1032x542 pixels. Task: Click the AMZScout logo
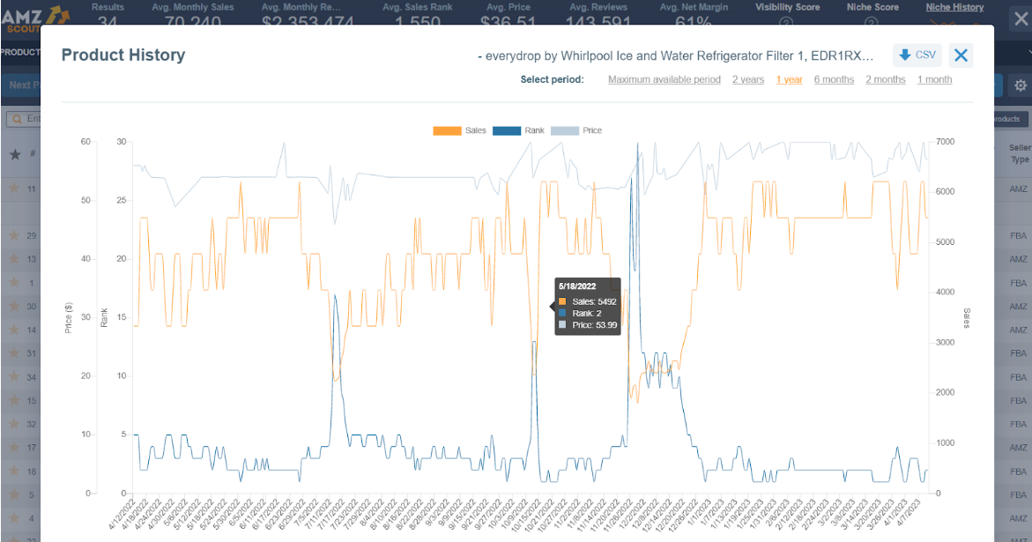click(x=28, y=18)
